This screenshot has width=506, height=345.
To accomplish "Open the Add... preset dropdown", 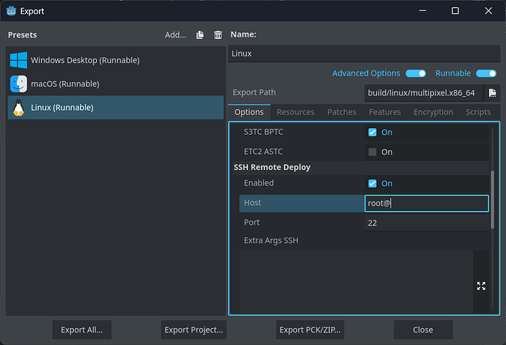I will [x=175, y=35].
